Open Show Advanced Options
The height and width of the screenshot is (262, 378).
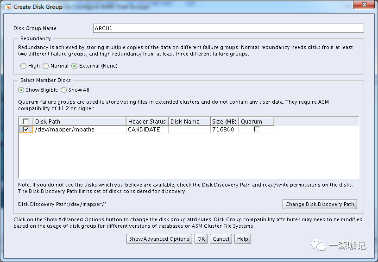(159, 239)
